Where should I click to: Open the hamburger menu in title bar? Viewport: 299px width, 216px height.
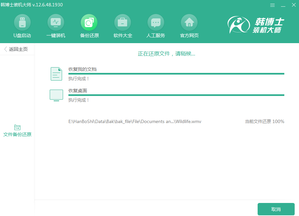coord(272,5)
